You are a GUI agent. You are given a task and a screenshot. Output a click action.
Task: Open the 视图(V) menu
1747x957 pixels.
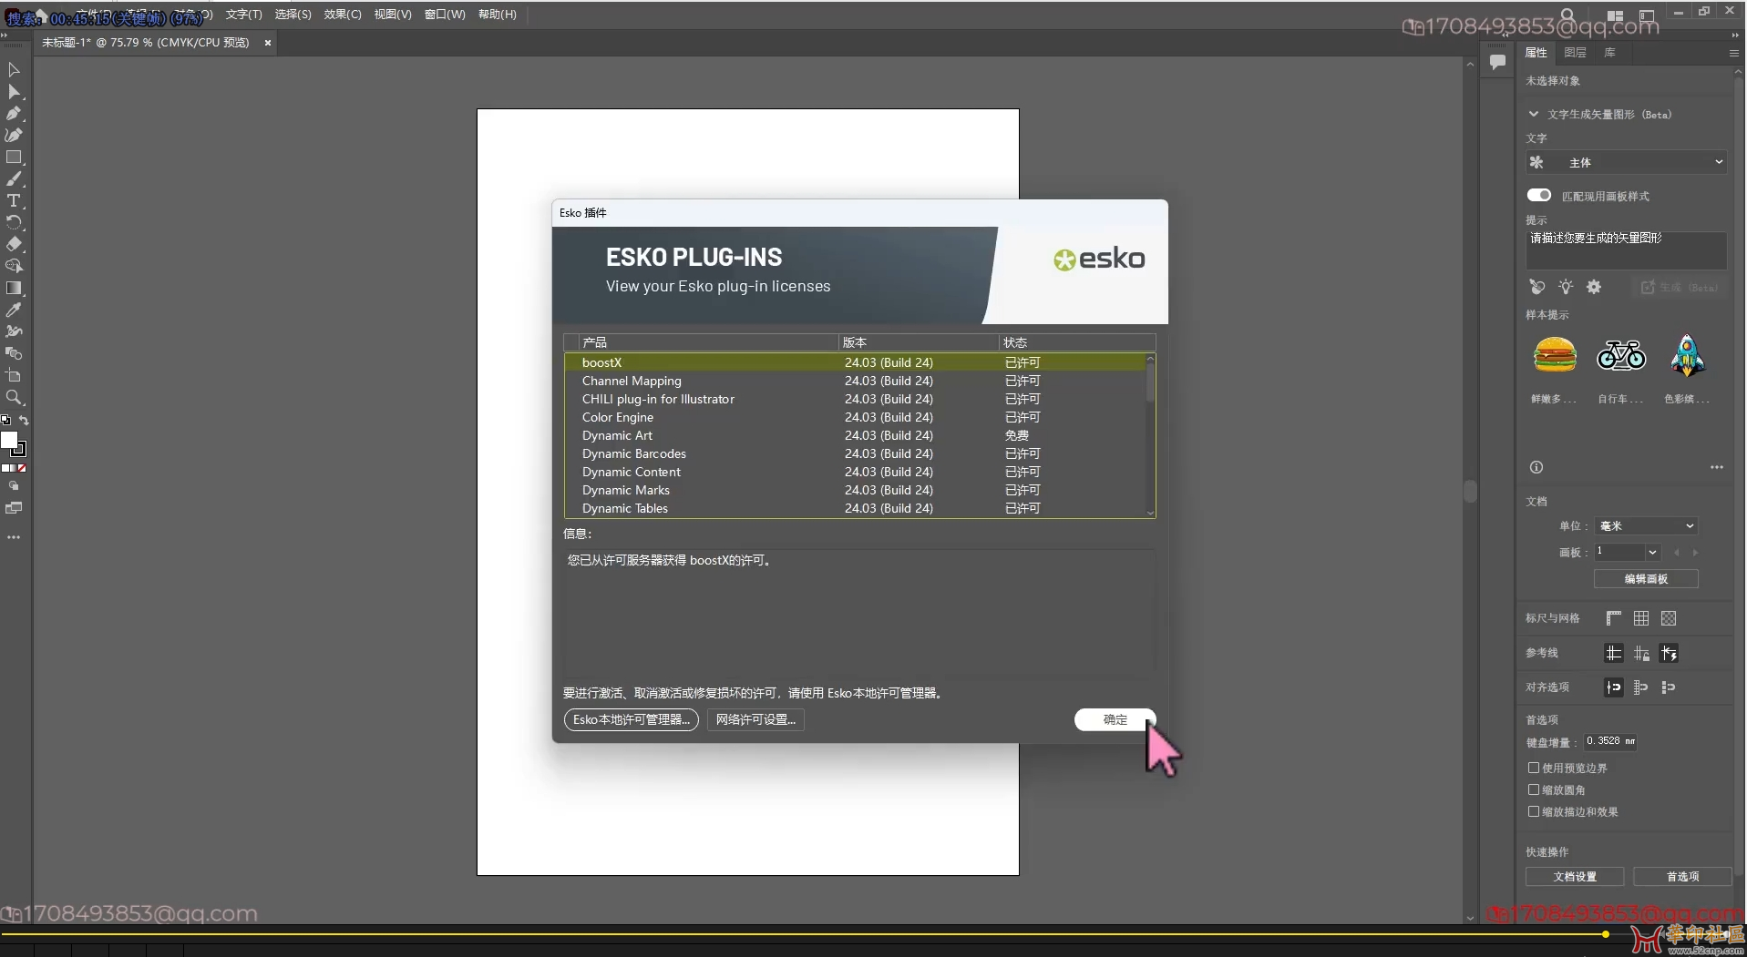pos(393,15)
